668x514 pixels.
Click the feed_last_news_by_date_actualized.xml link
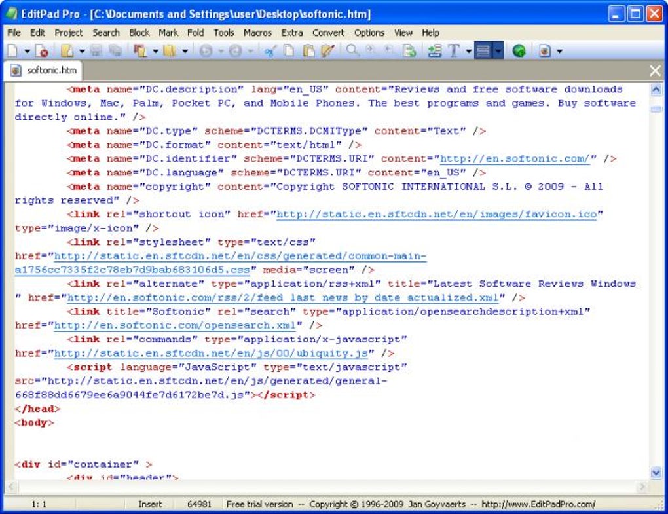283,298
